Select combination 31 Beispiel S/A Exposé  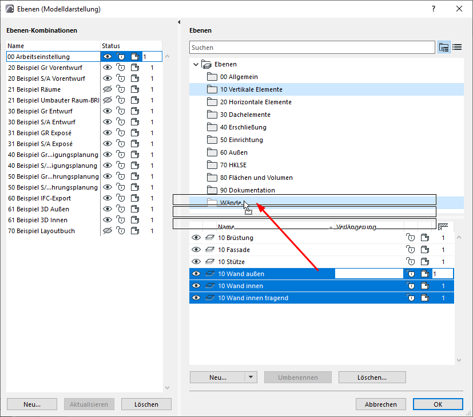pyautogui.click(x=41, y=144)
